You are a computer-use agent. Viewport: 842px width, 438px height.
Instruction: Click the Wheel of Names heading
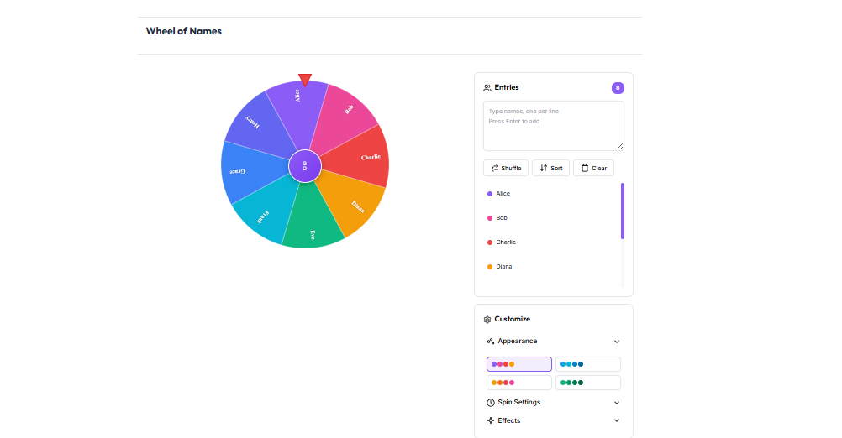tap(184, 31)
